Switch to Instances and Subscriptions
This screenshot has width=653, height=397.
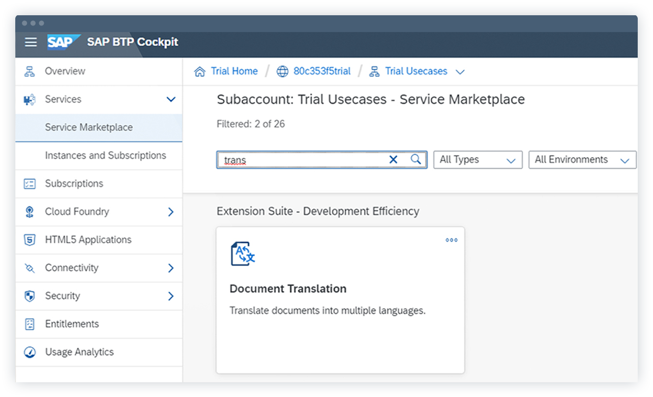coord(105,155)
